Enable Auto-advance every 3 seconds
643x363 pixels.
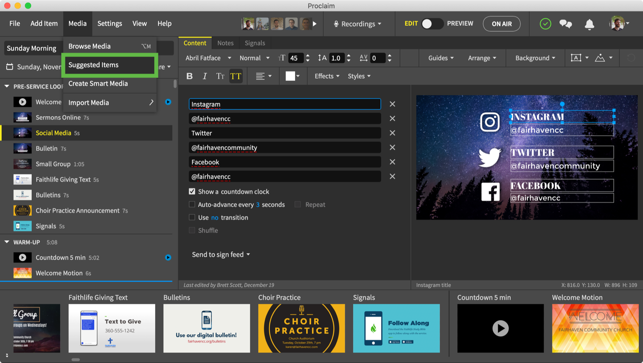tap(192, 204)
